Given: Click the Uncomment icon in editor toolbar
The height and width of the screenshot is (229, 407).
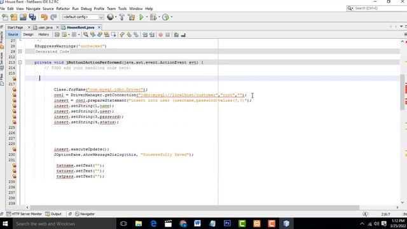Looking at the screenshot, I should [x=183, y=34].
